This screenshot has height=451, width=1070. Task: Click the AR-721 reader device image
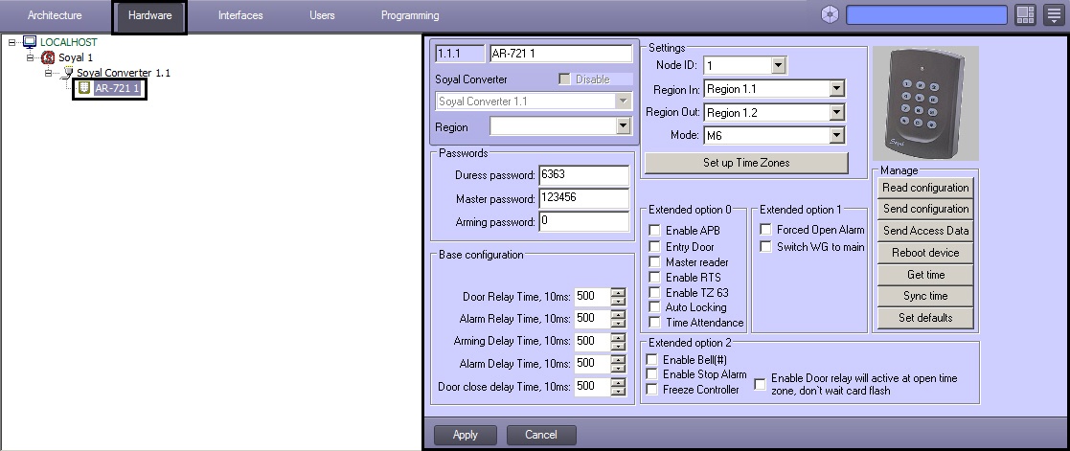pyautogui.click(x=925, y=102)
